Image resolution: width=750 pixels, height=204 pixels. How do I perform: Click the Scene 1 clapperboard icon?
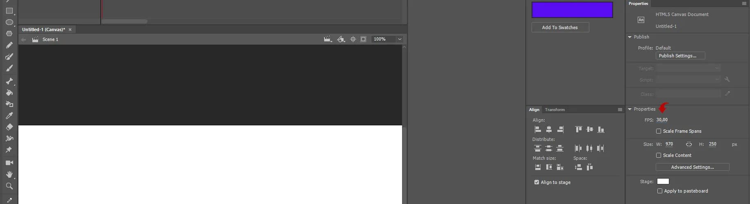[x=35, y=39]
